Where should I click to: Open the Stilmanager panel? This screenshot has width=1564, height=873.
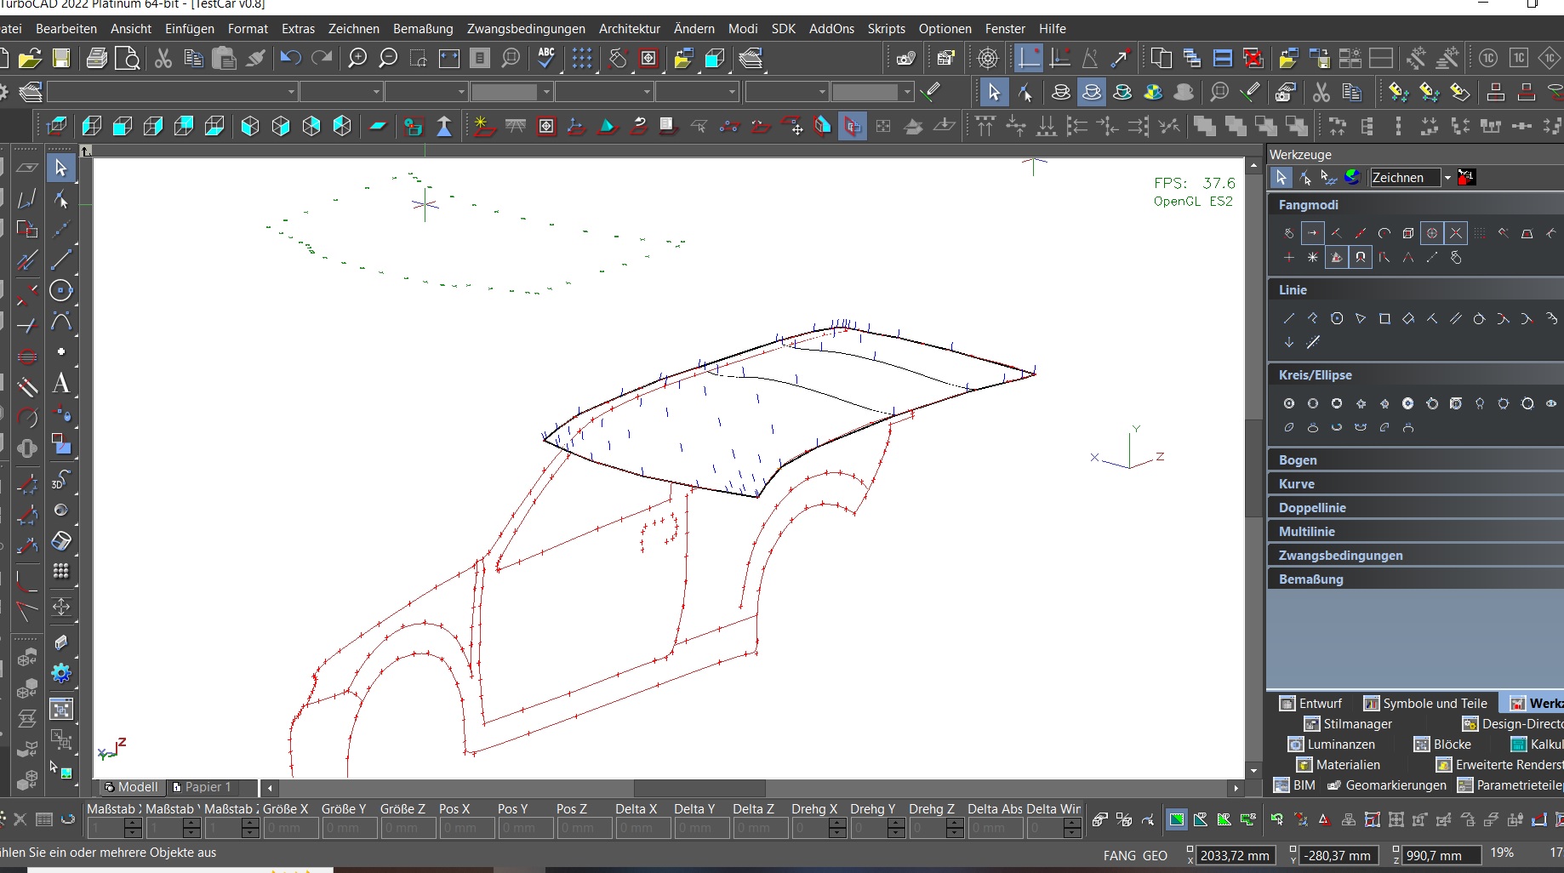(1349, 724)
